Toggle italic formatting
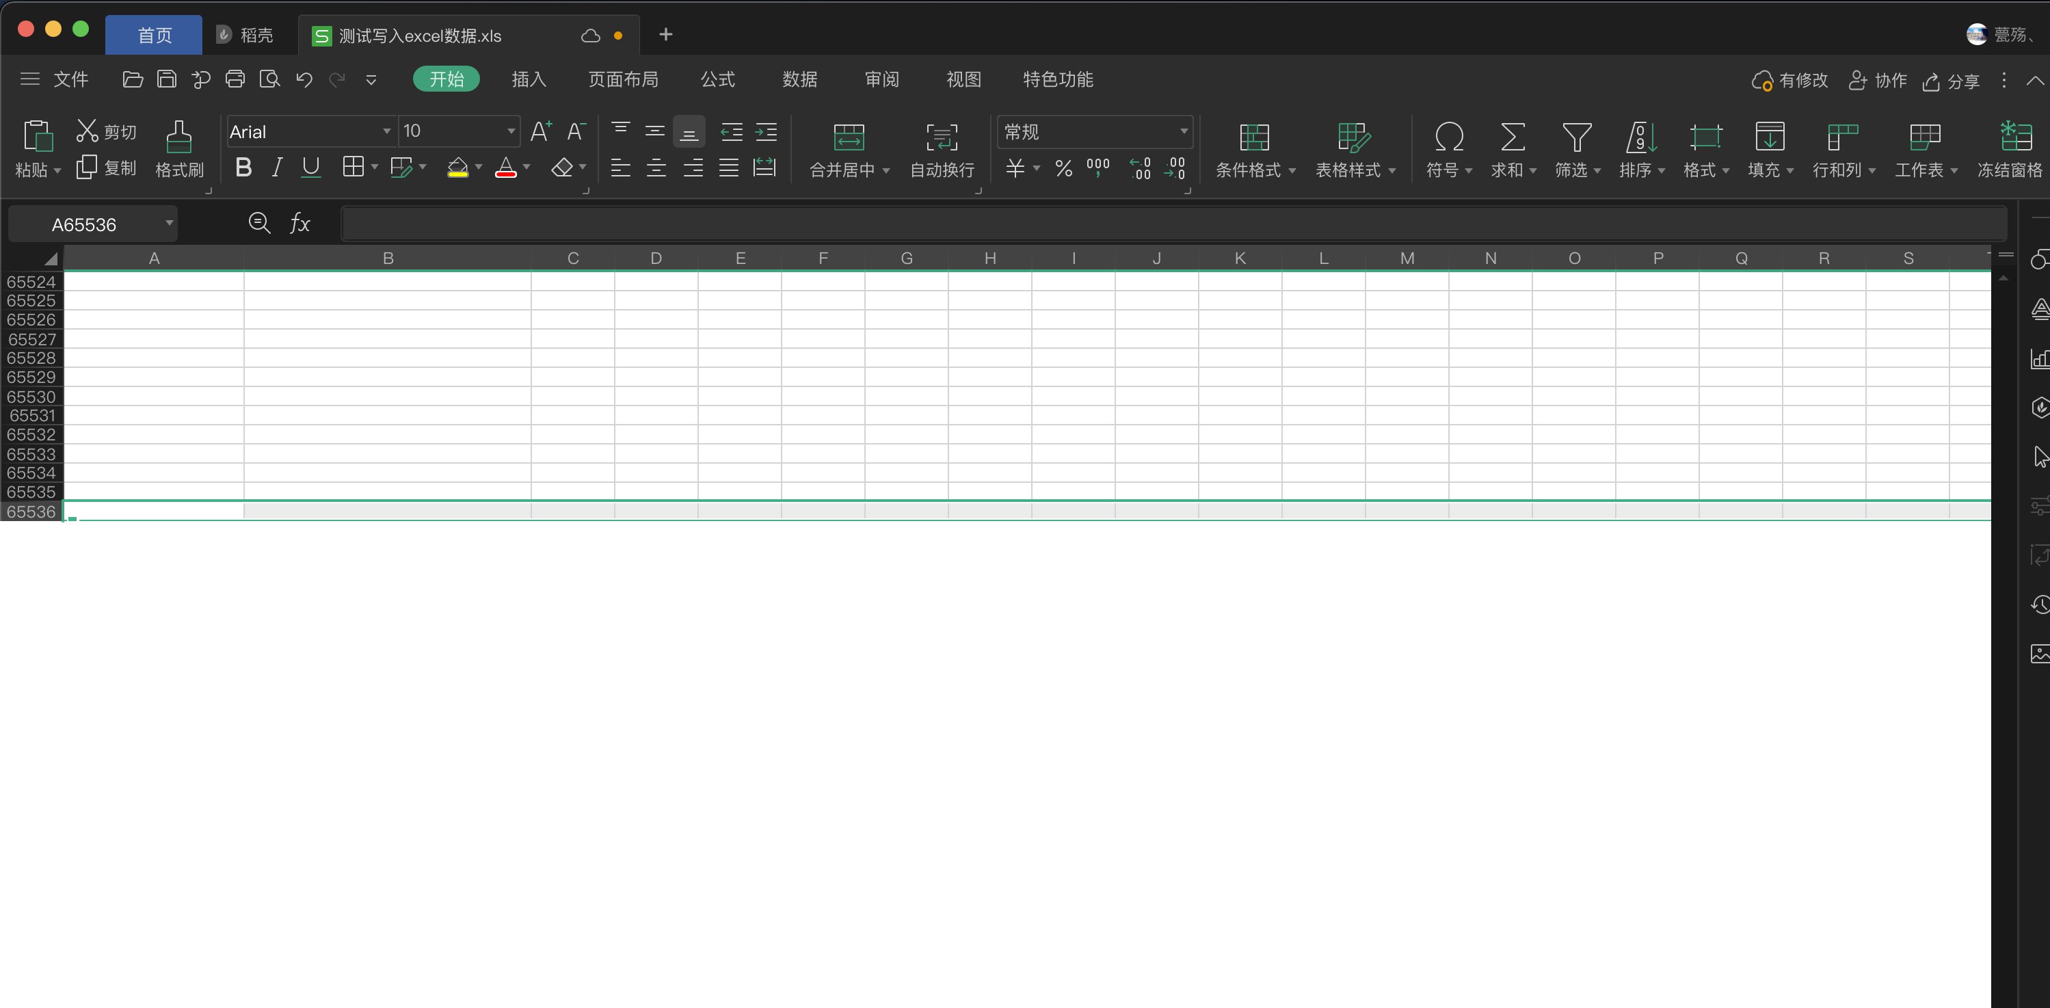 pos(277,167)
